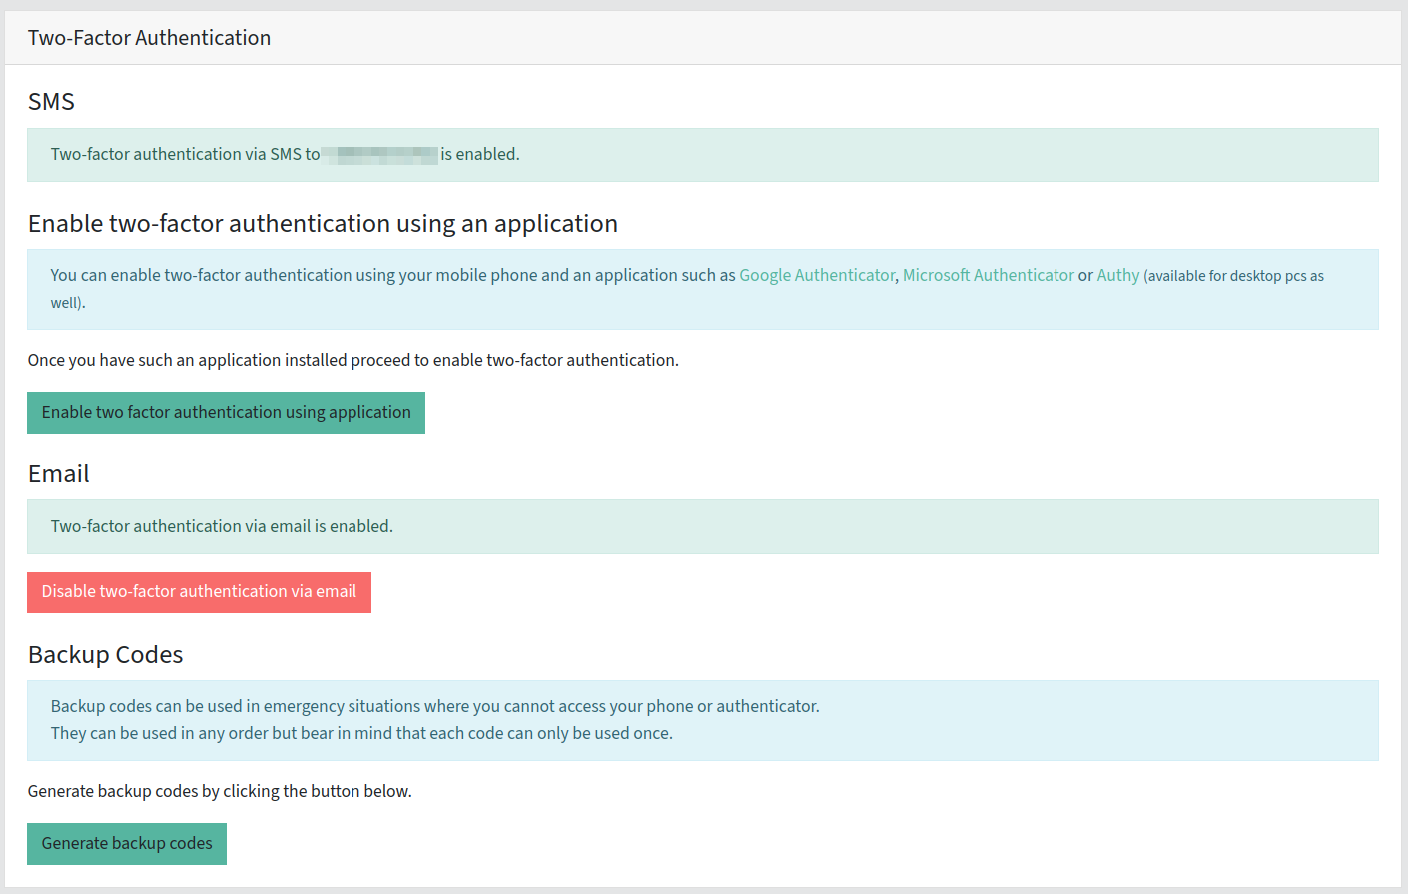Click the 'available for desktop pcs' note
Viewport: 1408px width, 894px height.
pyautogui.click(x=1234, y=276)
